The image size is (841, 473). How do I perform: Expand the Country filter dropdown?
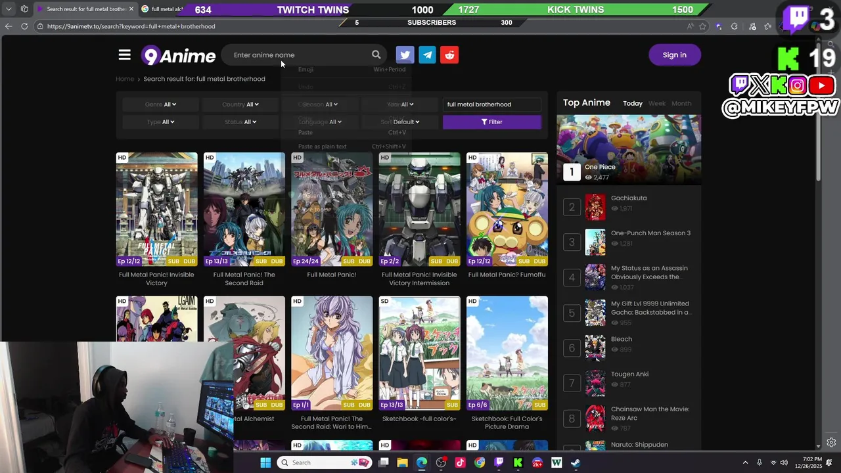click(x=240, y=104)
